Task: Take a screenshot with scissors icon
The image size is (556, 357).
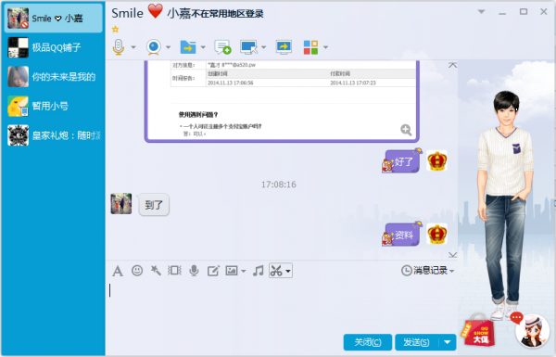Action: click(x=276, y=271)
